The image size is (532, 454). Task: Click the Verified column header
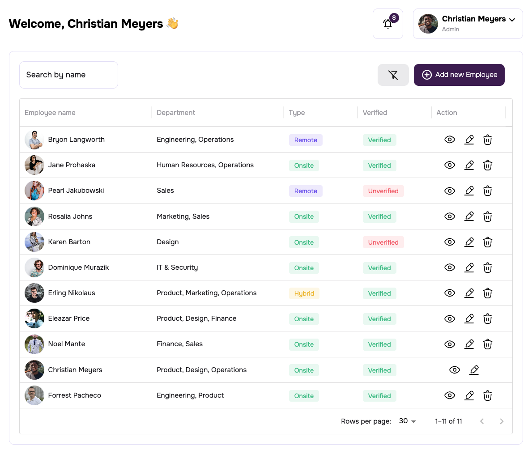[375, 113]
